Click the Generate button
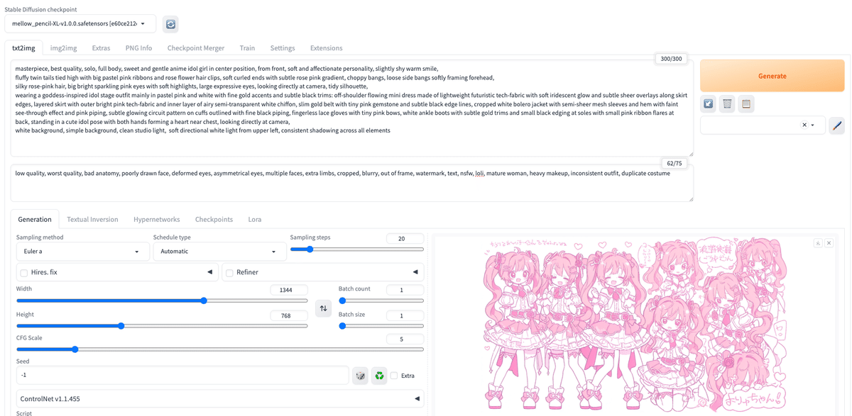852x416 pixels. click(772, 75)
